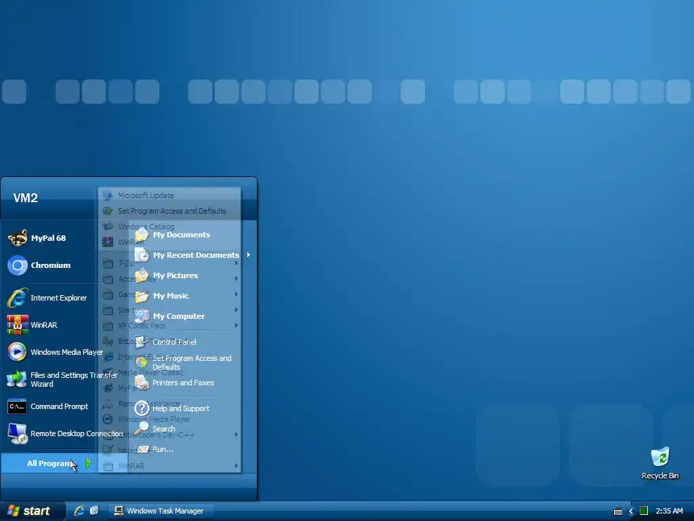Image resolution: width=694 pixels, height=521 pixels.
Task: Click the Microsoft Update icon in All Programs
Action: (x=108, y=195)
